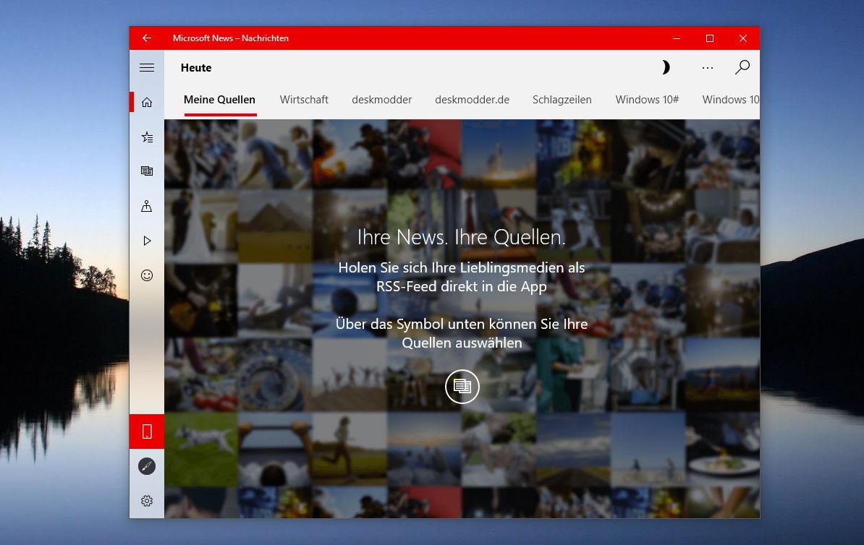Open Sources newspaper icon in sidebar

click(x=147, y=171)
